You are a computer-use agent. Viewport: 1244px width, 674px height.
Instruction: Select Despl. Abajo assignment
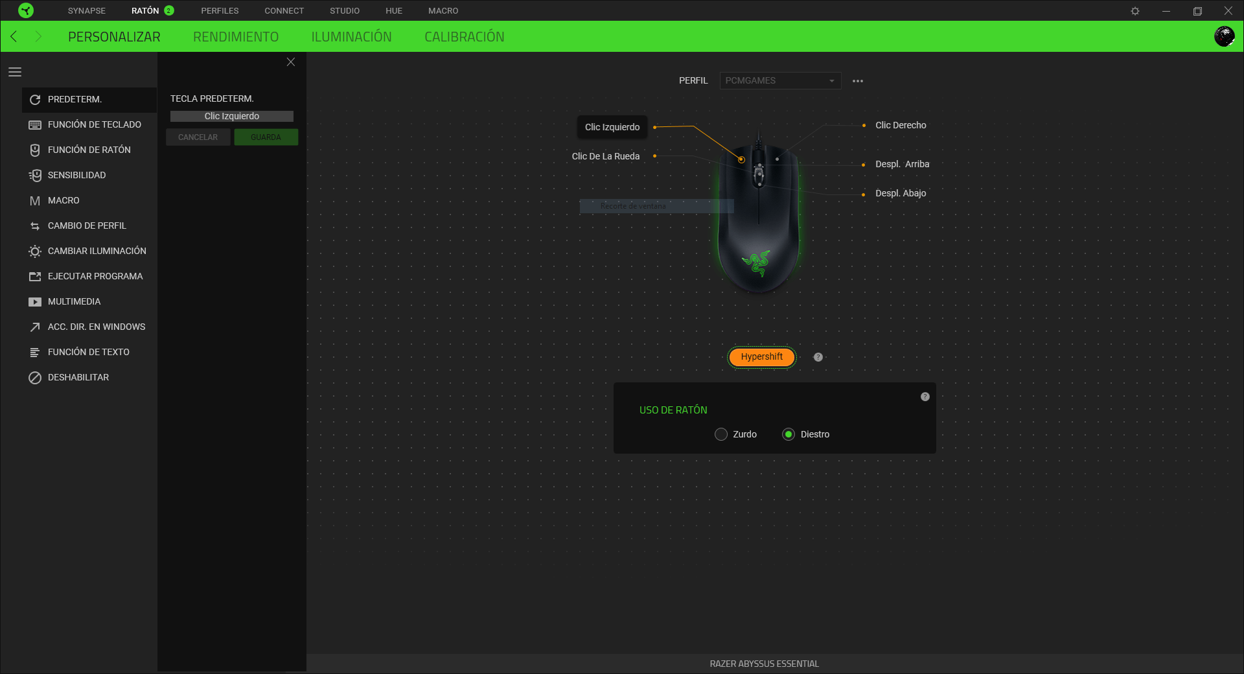click(x=901, y=193)
